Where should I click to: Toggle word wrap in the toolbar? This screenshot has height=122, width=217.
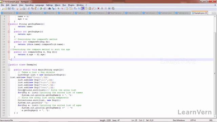(x=75, y=8)
